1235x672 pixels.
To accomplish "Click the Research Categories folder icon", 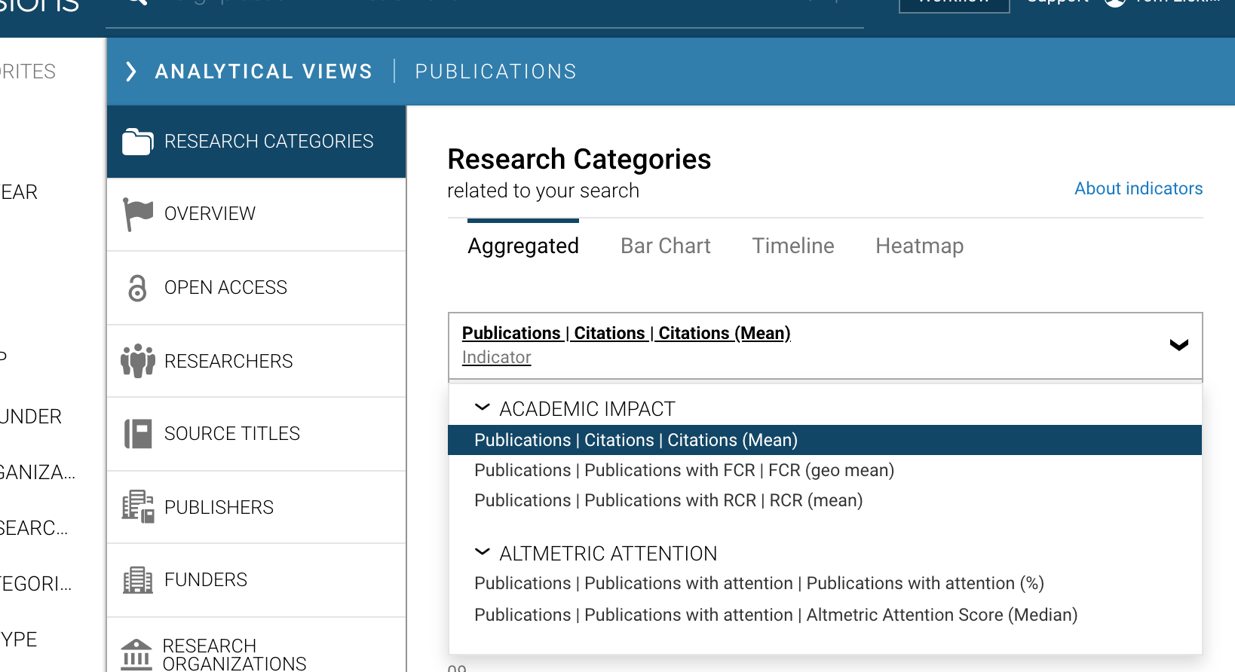I will click(137, 142).
